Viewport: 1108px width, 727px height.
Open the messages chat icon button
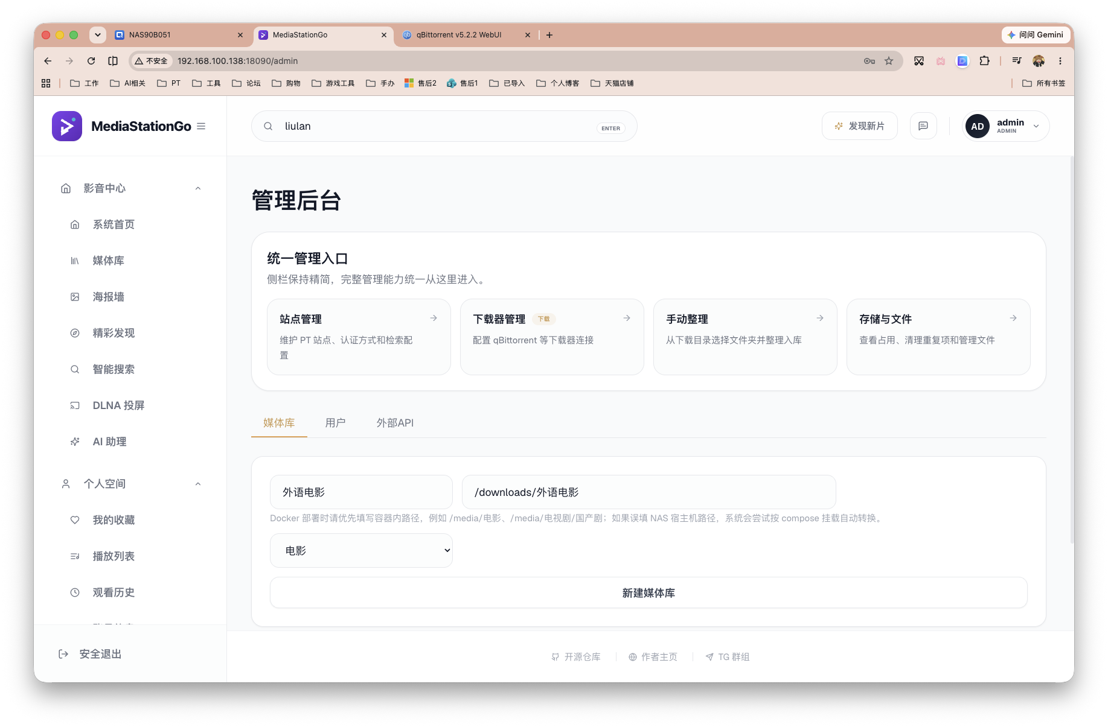(923, 126)
